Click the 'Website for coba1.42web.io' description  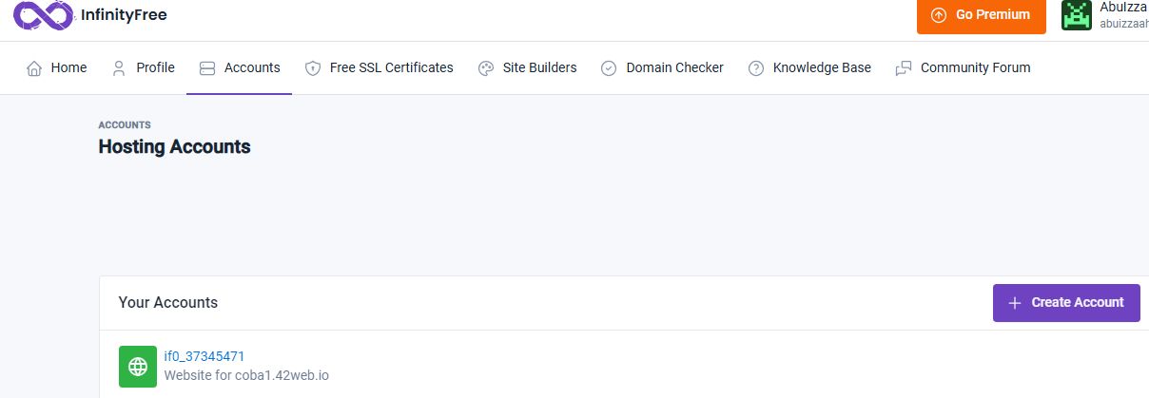click(x=246, y=376)
